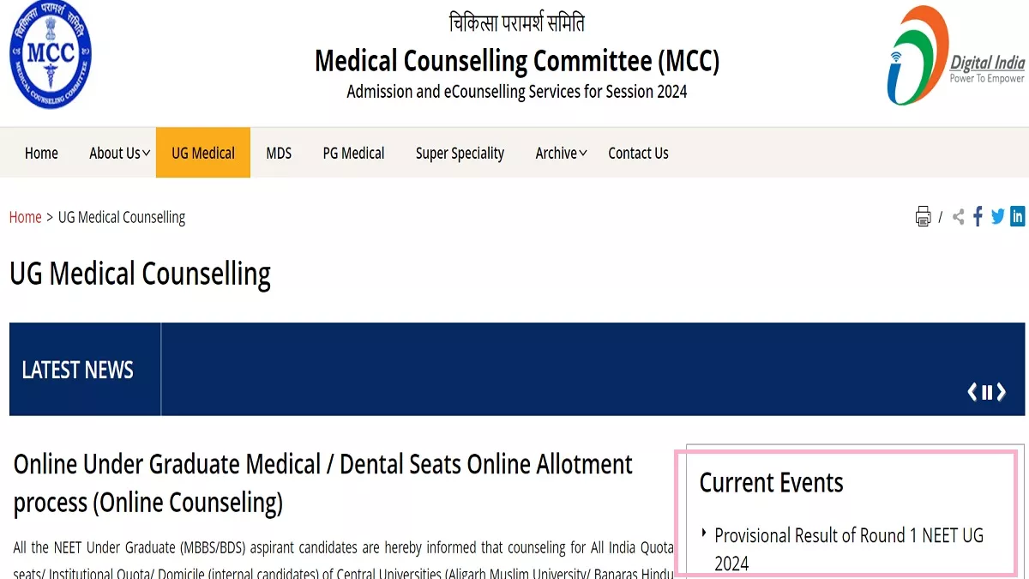Open Provisional Result of Round 1 link
The height and width of the screenshot is (579, 1029).
tap(849, 549)
